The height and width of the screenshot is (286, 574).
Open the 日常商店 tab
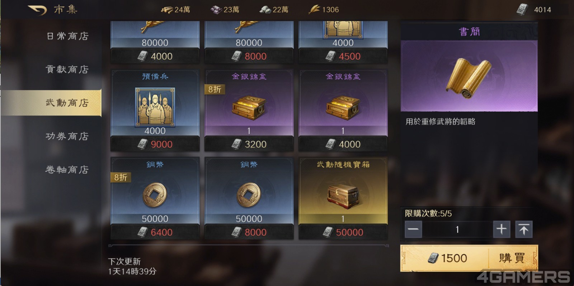coord(67,36)
